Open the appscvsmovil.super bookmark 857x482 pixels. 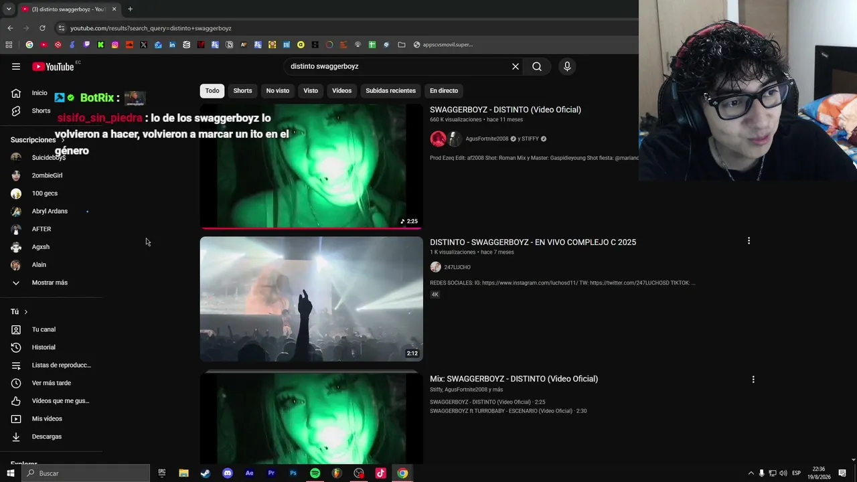443,45
